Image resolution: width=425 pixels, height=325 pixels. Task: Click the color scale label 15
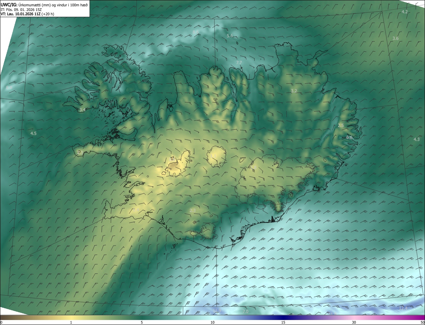(x=283, y=322)
